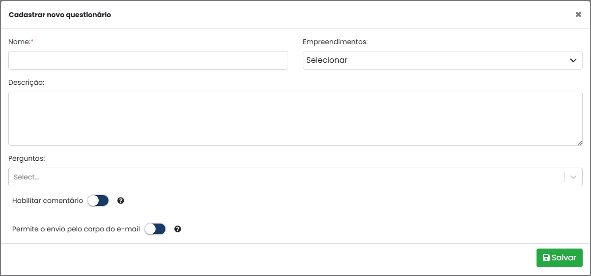Click help icon beside Habilitar comentário
591x276 pixels.
click(121, 201)
